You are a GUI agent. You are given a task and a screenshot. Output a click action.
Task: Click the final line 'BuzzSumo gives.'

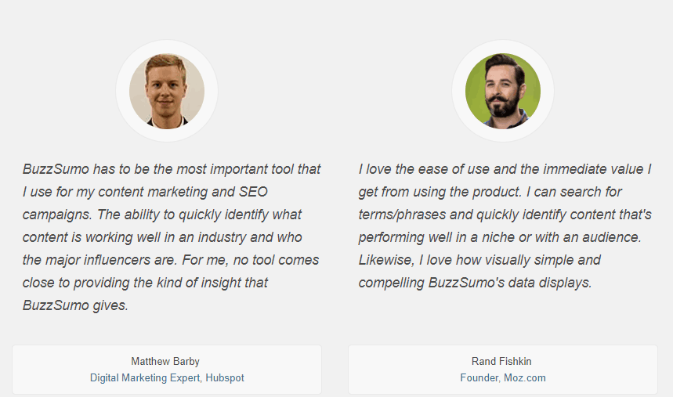click(x=75, y=305)
